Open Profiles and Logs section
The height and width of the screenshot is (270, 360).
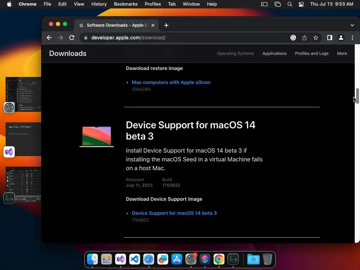pyautogui.click(x=311, y=53)
